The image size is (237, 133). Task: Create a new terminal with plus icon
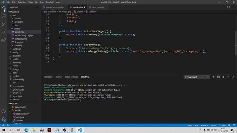pyautogui.click(x=213, y=77)
